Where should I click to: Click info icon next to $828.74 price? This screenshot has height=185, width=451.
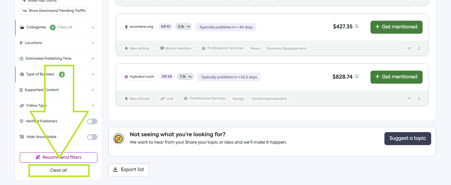coord(357,77)
